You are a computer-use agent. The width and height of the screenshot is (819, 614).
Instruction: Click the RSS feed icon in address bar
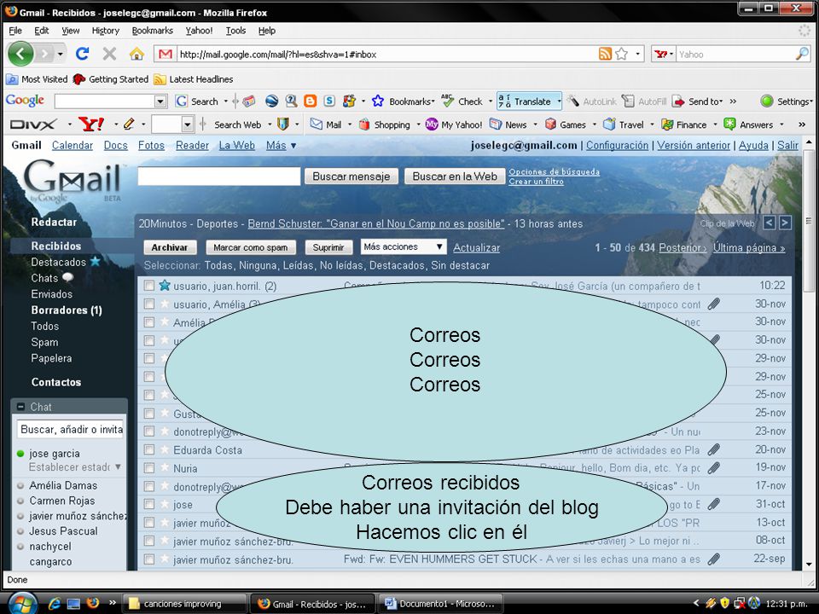(605, 54)
